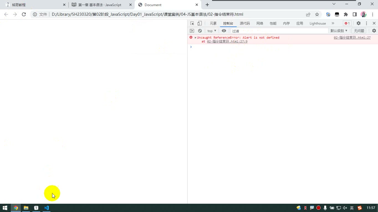Image resolution: width=378 pixels, height=212 pixels.
Task: Open DevTools three-dot customize menu
Action: point(366,23)
